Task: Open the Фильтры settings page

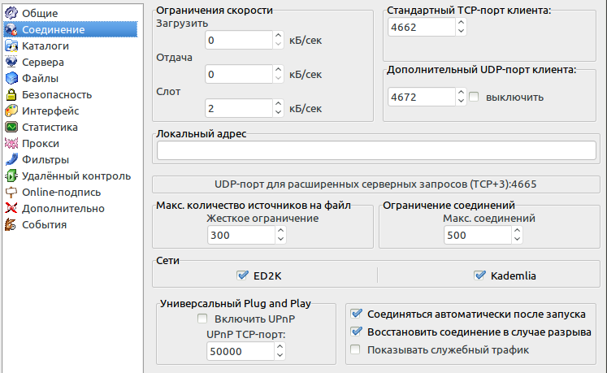Action: coord(46,159)
